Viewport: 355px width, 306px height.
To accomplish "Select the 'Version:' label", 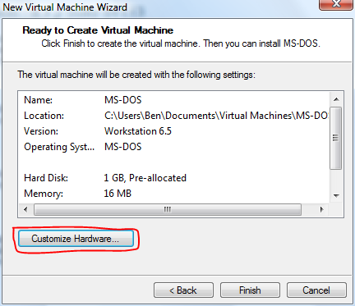I will [x=41, y=131].
